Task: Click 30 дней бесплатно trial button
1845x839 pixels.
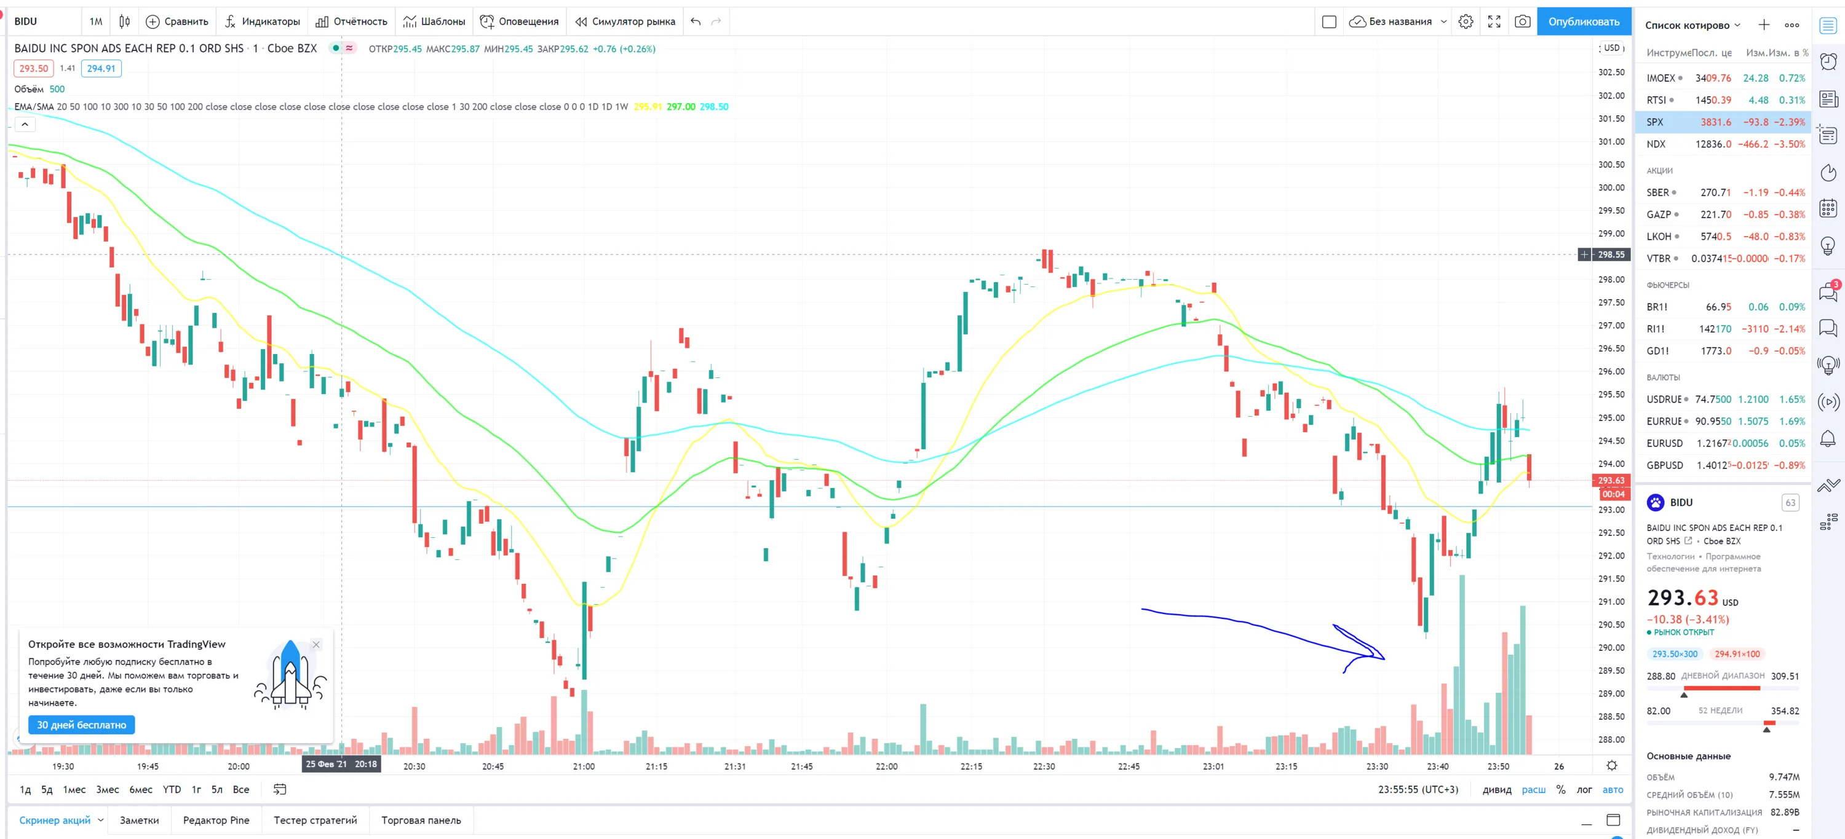Action: (x=82, y=725)
